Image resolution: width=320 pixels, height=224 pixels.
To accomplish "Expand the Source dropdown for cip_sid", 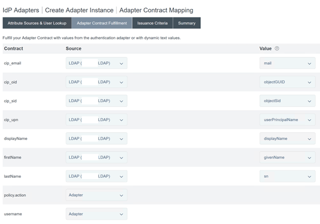I will point(96,101).
